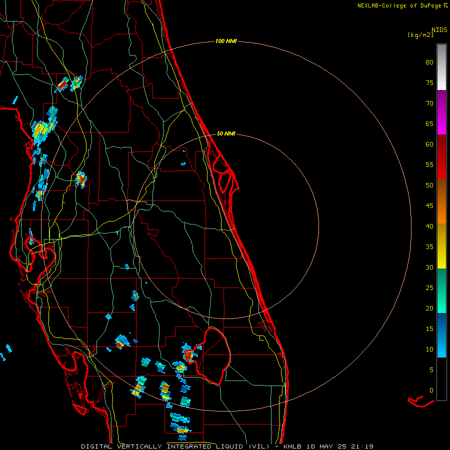450x450 pixels.
Task: Click the 30 value on the color scale
Action: click(429, 267)
